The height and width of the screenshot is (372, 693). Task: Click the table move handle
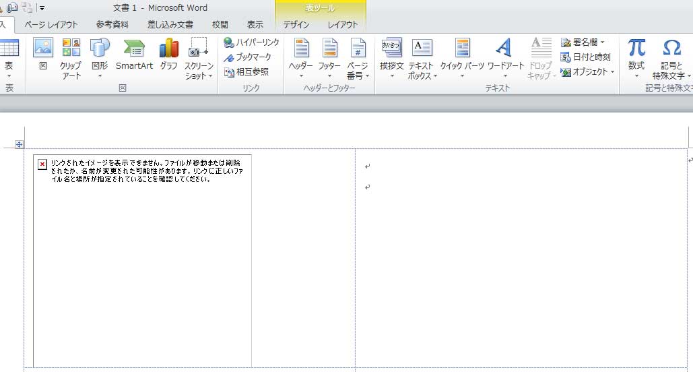click(19, 144)
